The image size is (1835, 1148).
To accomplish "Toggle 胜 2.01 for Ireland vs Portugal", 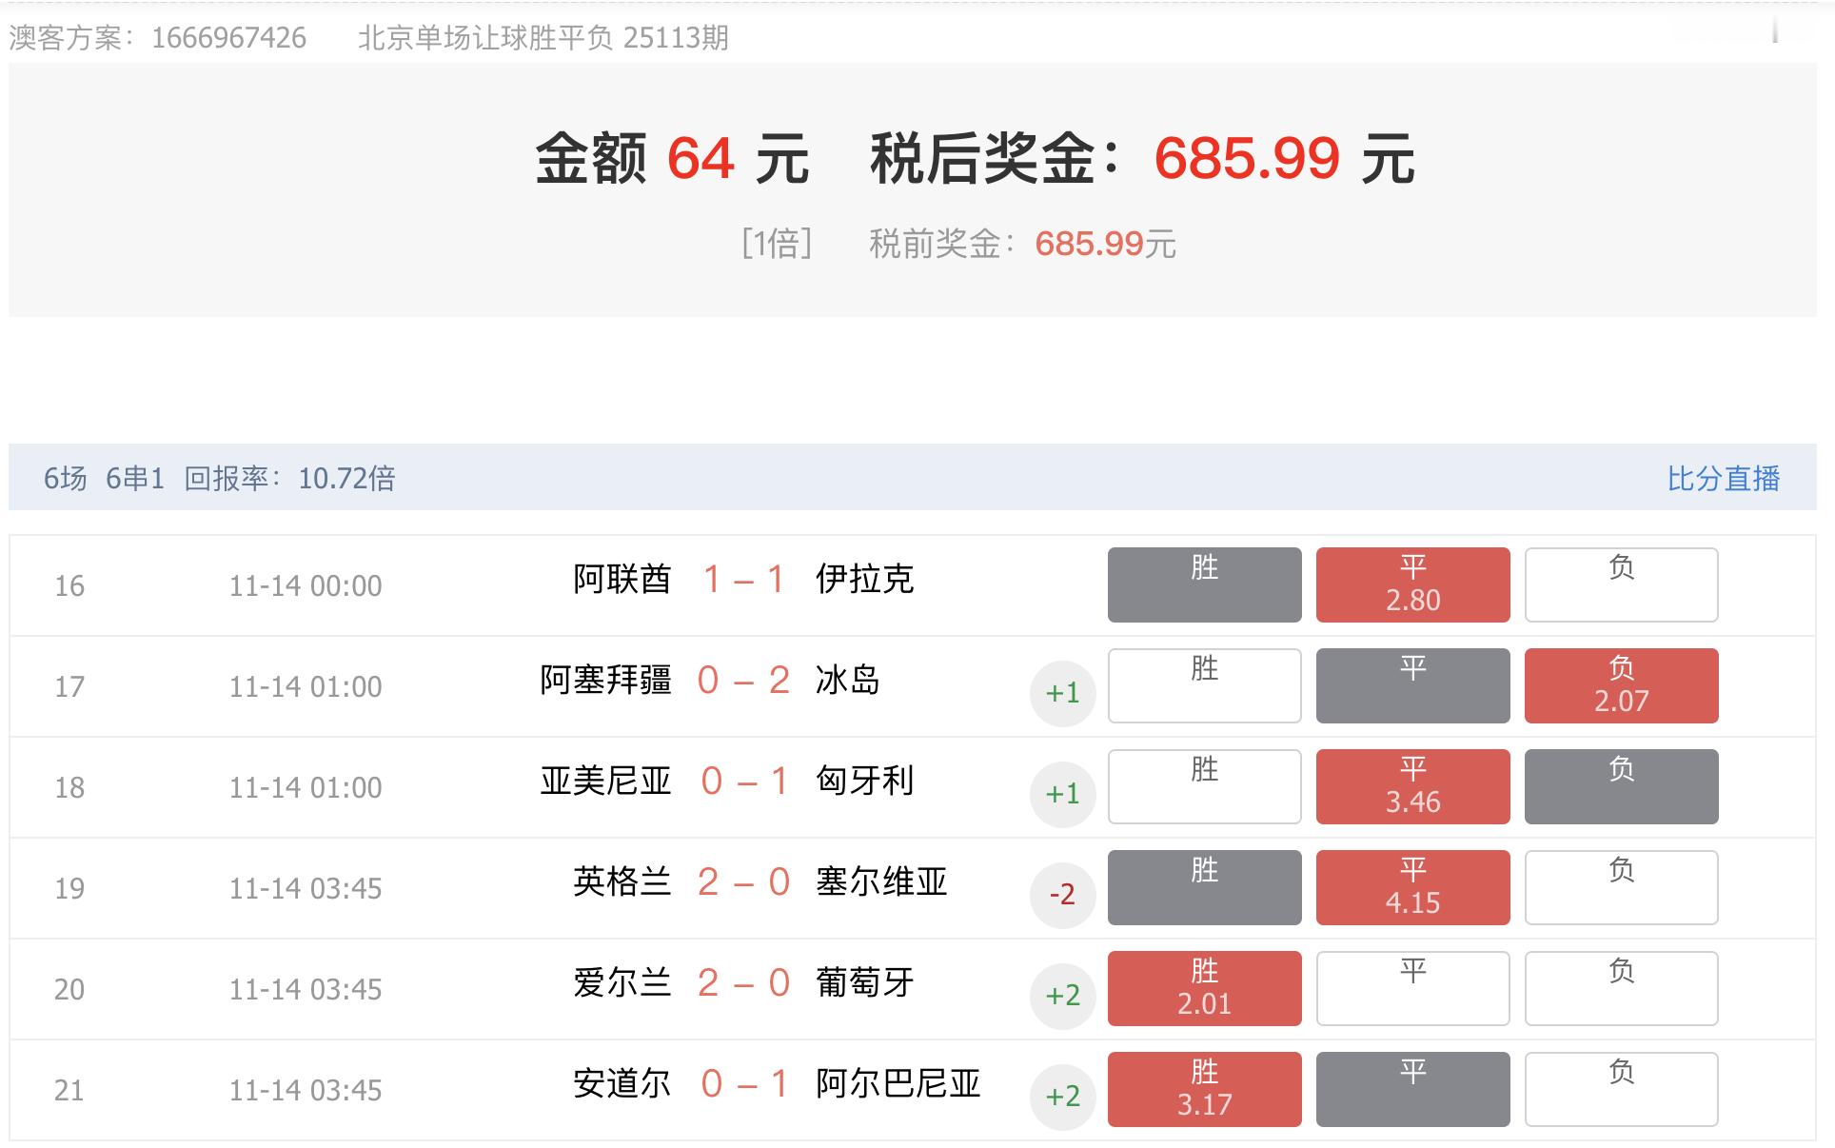I will (1204, 988).
